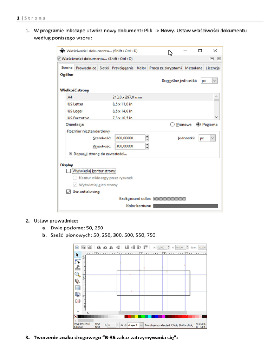The height and width of the screenshot is (362, 280).
Task: Activate the Zoom magnifier tool
Action: (x=77, y=275)
